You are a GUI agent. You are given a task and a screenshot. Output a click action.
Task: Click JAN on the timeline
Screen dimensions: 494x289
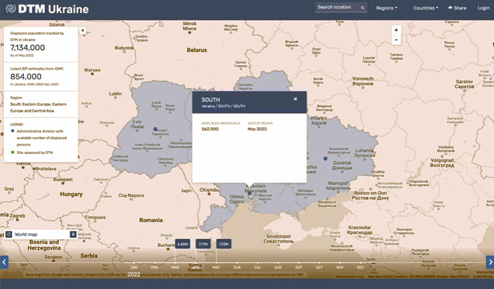click(134, 267)
